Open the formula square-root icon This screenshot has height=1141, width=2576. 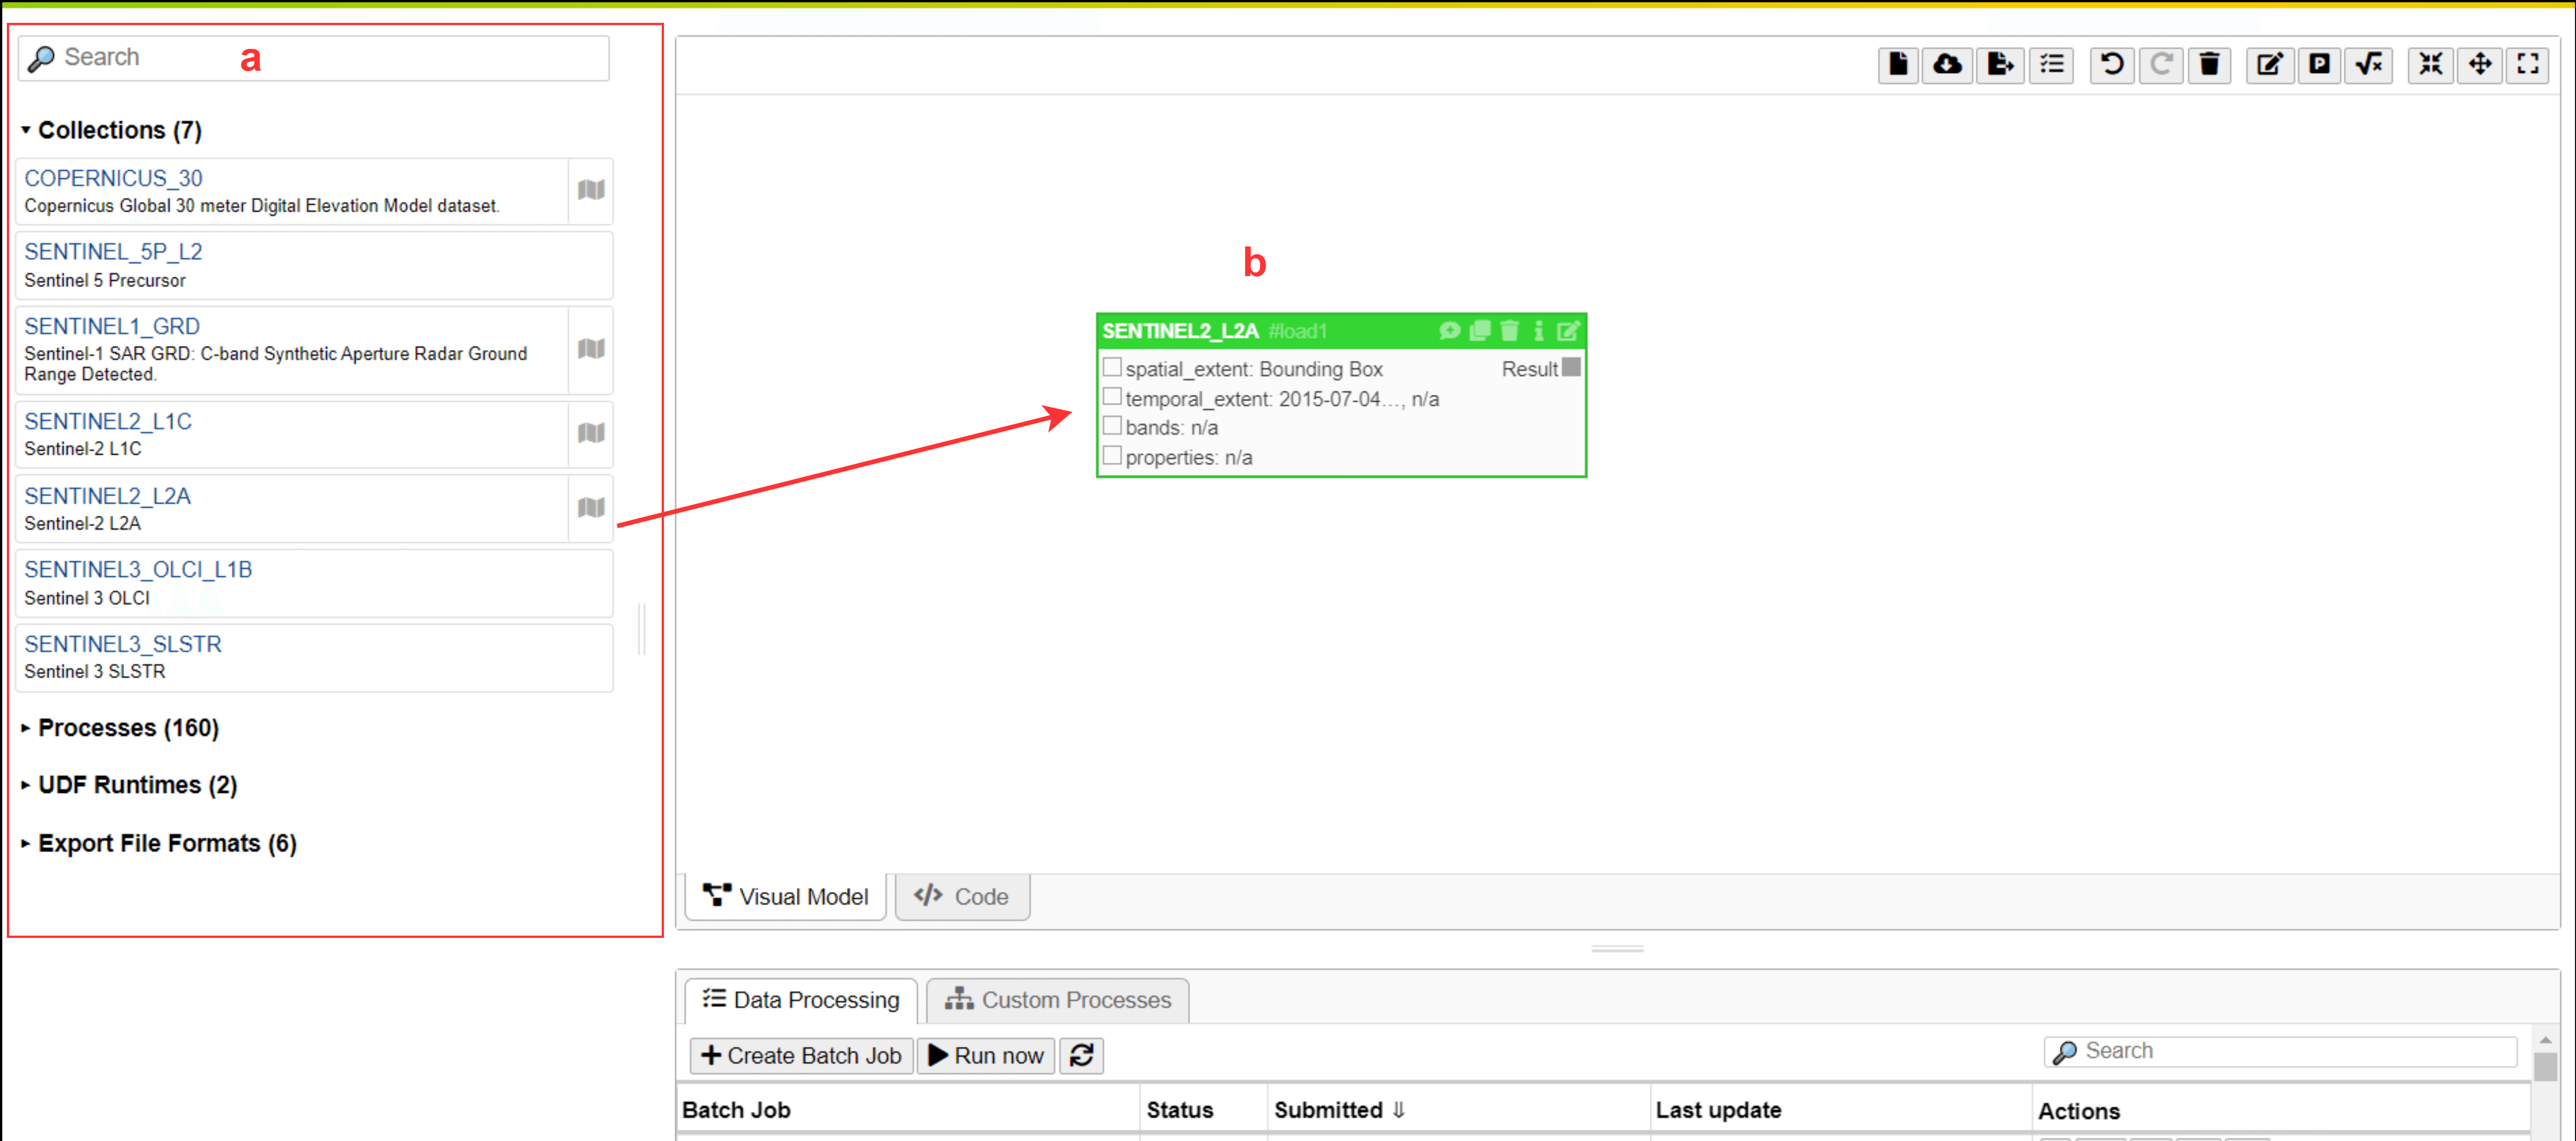click(2368, 65)
